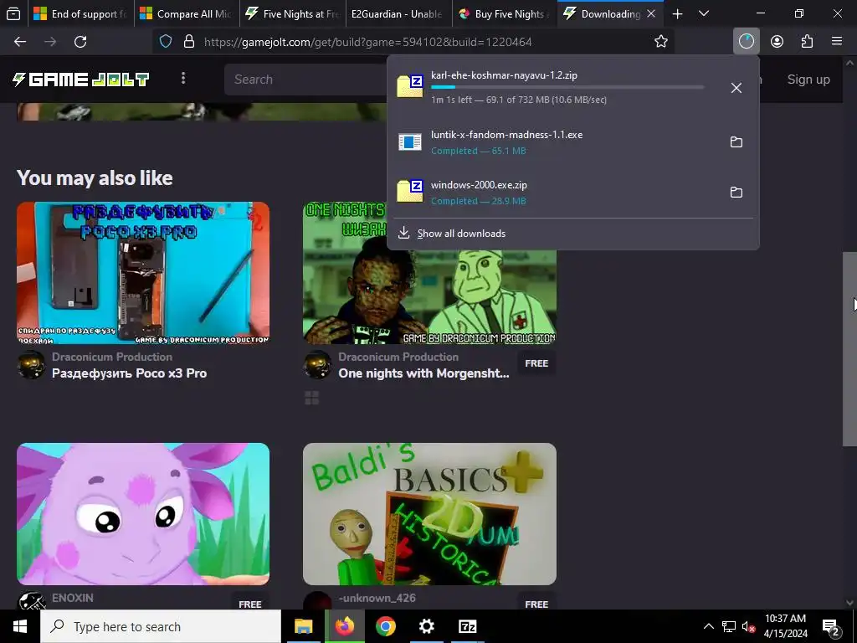Screen dimensions: 857x643
Task: Focus the Game Jolt Search field
Action: (x=306, y=80)
